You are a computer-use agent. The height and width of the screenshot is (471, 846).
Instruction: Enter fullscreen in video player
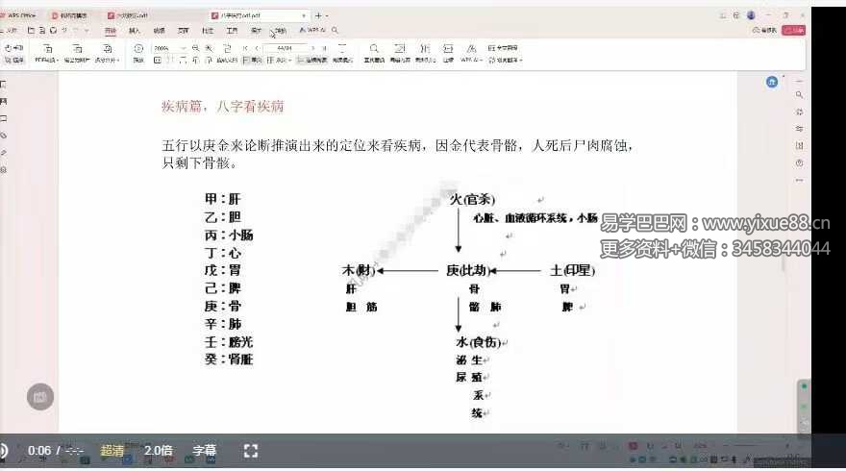click(251, 451)
